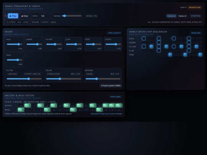Toggle Perc pad on step 12
The image size is (207, 155).
(x=185, y=55)
